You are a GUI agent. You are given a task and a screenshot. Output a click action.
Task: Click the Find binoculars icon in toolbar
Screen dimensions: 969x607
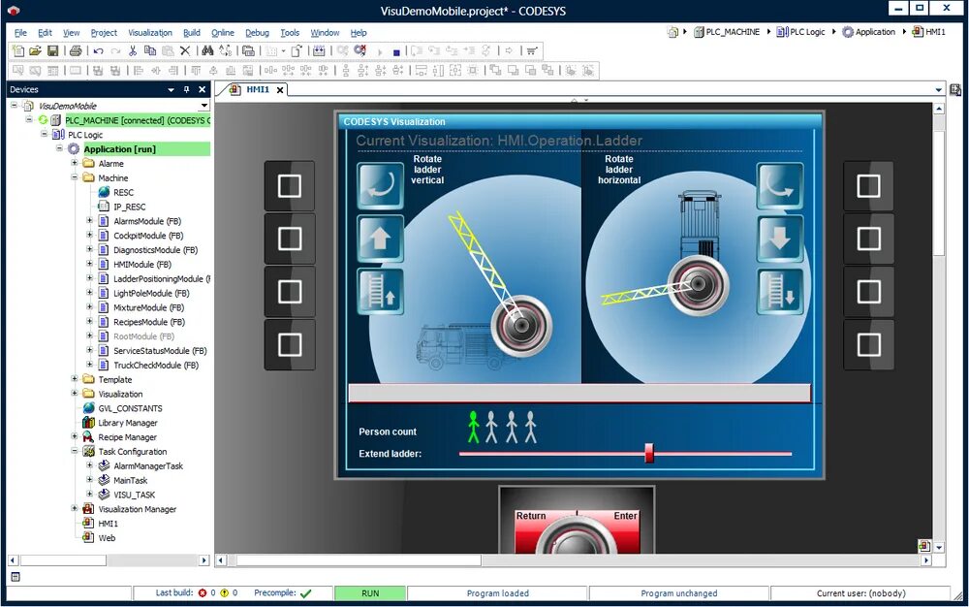pos(207,50)
